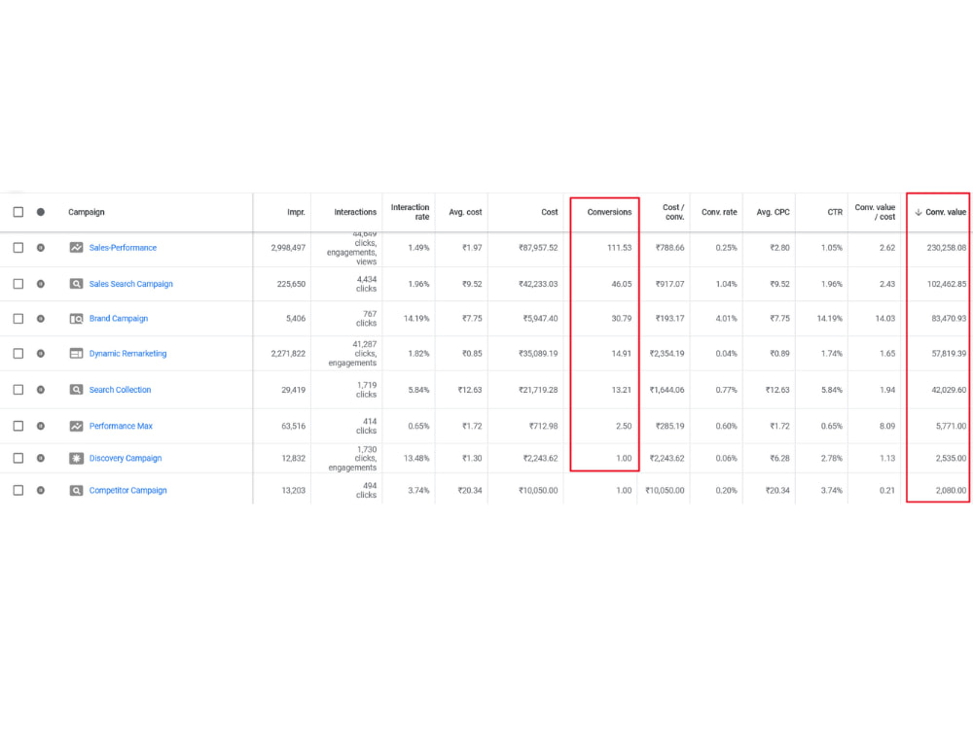The width and height of the screenshot is (973, 729).
Task: Click the status dot for Competitor Campaign
Action: [40, 490]
